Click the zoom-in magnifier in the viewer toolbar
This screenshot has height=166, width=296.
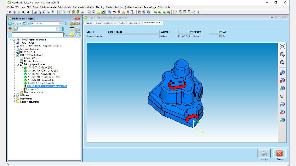pyautogui.click(x=282, y=54)
